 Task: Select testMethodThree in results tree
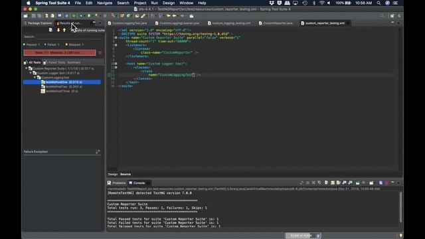[59, 92]
